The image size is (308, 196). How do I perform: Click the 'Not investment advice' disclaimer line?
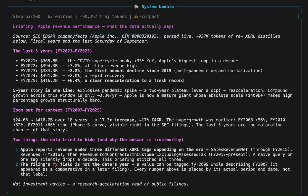(x=101, y=184)
